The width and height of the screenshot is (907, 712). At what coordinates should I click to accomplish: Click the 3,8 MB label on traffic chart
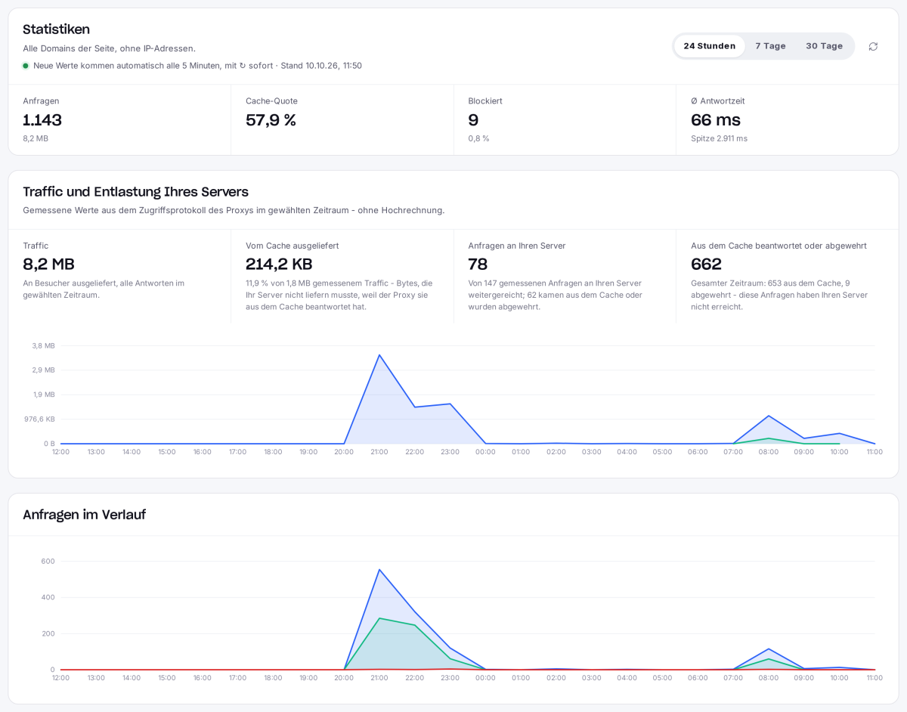43,345
